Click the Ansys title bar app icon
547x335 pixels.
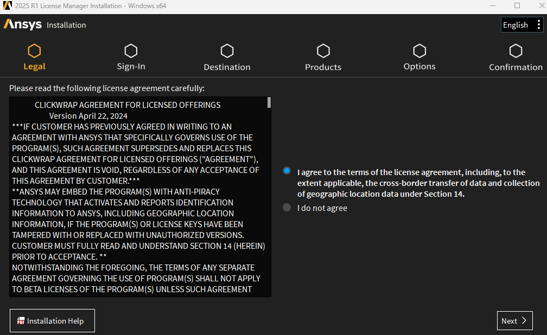pos(8,5)
